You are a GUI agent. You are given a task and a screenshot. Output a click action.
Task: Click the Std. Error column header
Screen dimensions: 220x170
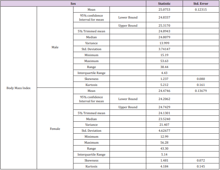201,4
